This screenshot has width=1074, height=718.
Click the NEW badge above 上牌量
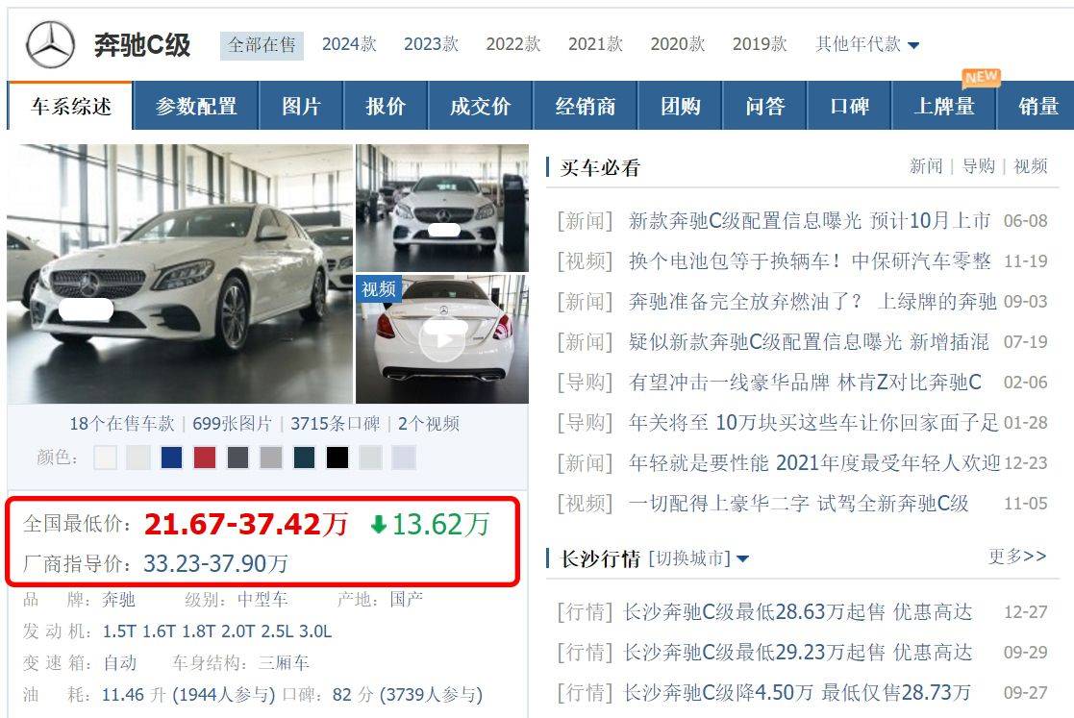coord(982,77)
